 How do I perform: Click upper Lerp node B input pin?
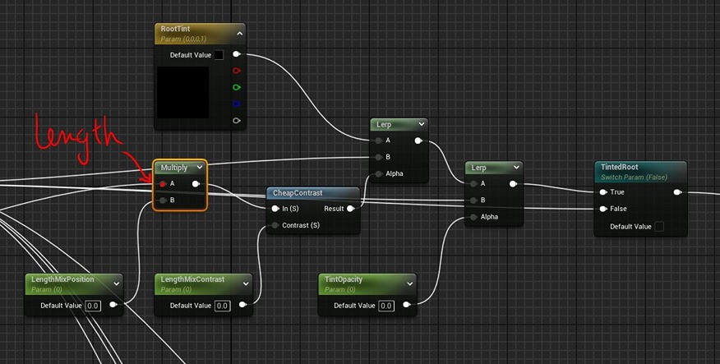click(x=378, y=157)
